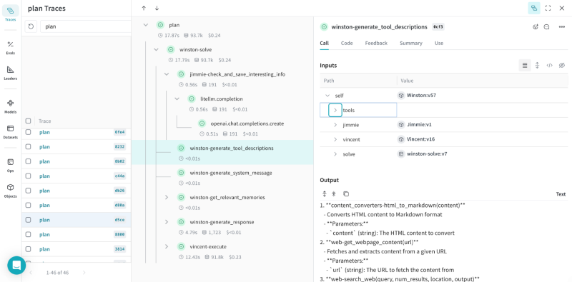Check the box for trace 6fe4

click(28, 132)
